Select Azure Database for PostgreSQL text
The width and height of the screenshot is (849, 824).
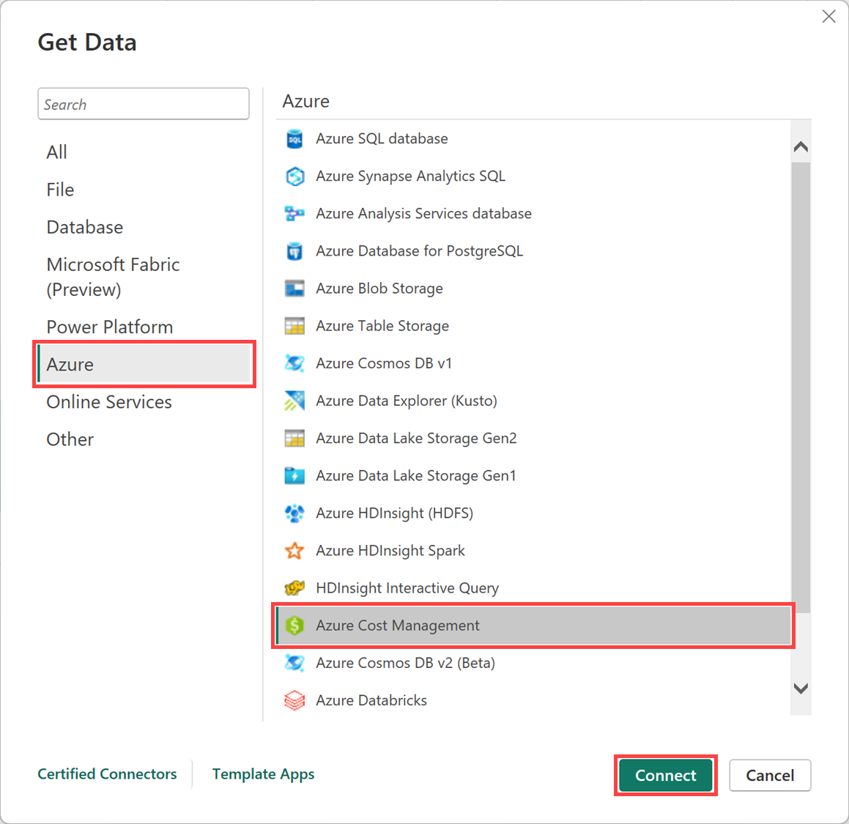pyautogui.click(x=419, y=251)
